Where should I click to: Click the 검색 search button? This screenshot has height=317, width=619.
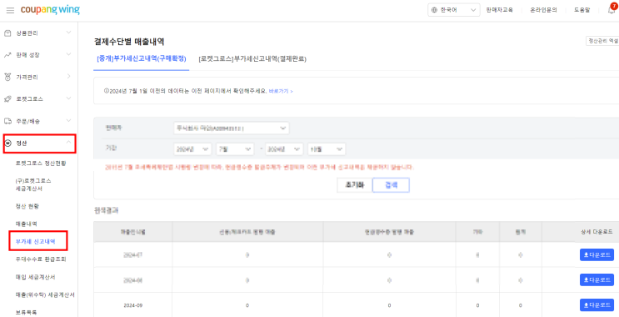pos(391,185)
